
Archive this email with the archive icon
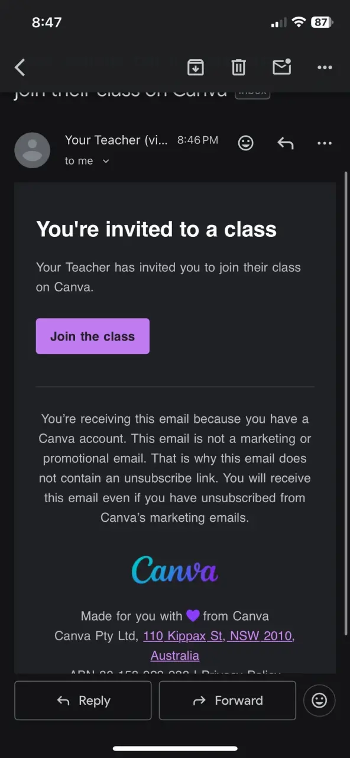click(x=196, y=68)
